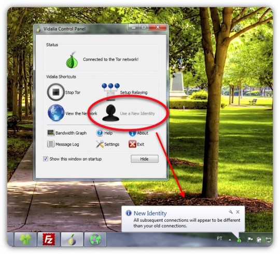Open the Bandwidth Graph via its icon
280x254 pixels.
51,133
